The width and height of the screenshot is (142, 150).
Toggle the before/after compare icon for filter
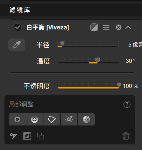[x=94, y=27]
